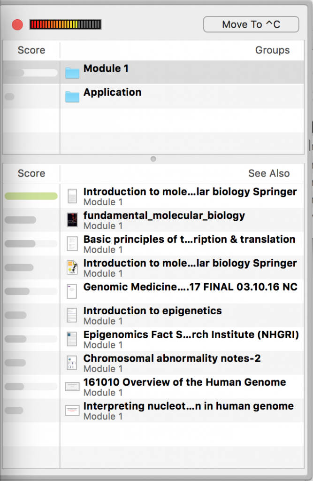The width and height of the screenshot is (313, 481).
Task: Select the Application group row
Action: click(153, 96)
